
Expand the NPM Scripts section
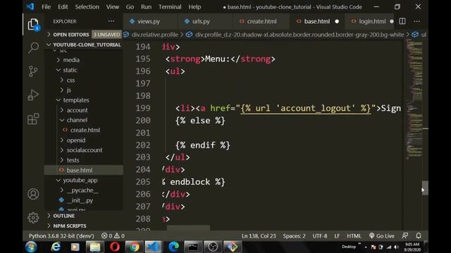coord(69,226)
